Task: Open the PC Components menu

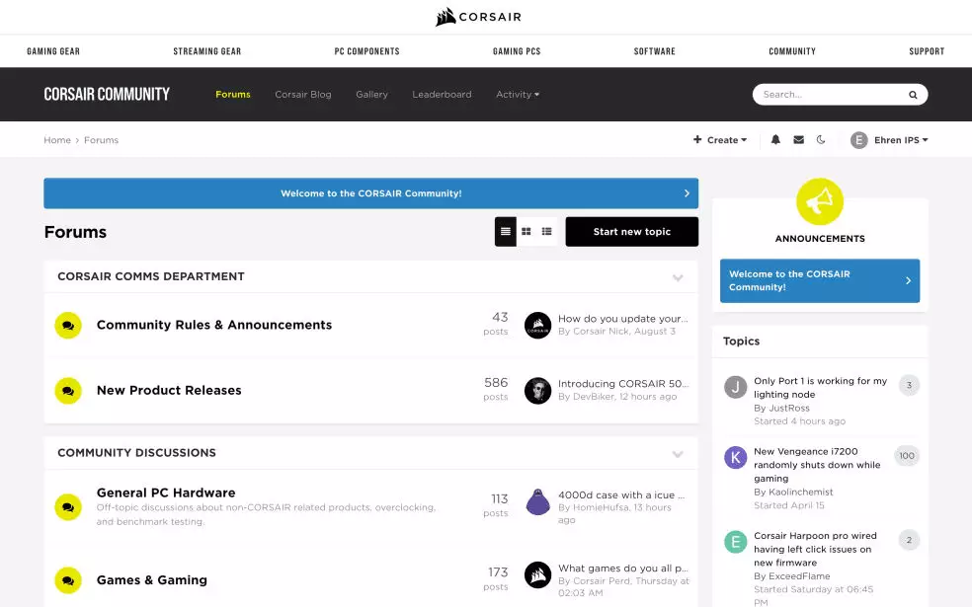Action: 367,51
